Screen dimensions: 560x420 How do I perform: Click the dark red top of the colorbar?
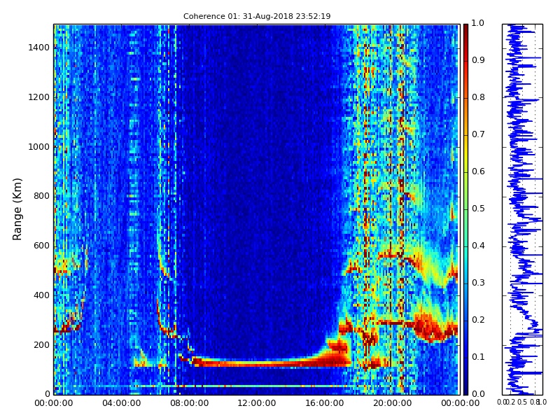click(x=465, y=29)
